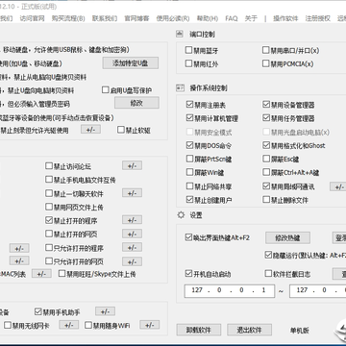Open the 操作软件 menu item
346x346 pixels.
coord(285,18)
